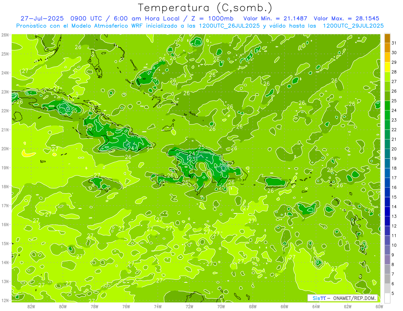Click 'Valor Min. = 21.1487' text

click(x=275, y=18)
